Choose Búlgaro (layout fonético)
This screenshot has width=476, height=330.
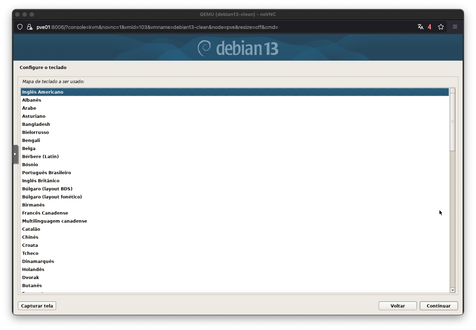click(x=235, y=197)
